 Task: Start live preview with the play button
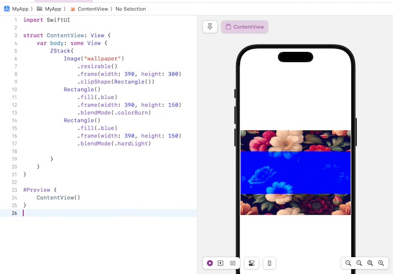coord(210,263)
